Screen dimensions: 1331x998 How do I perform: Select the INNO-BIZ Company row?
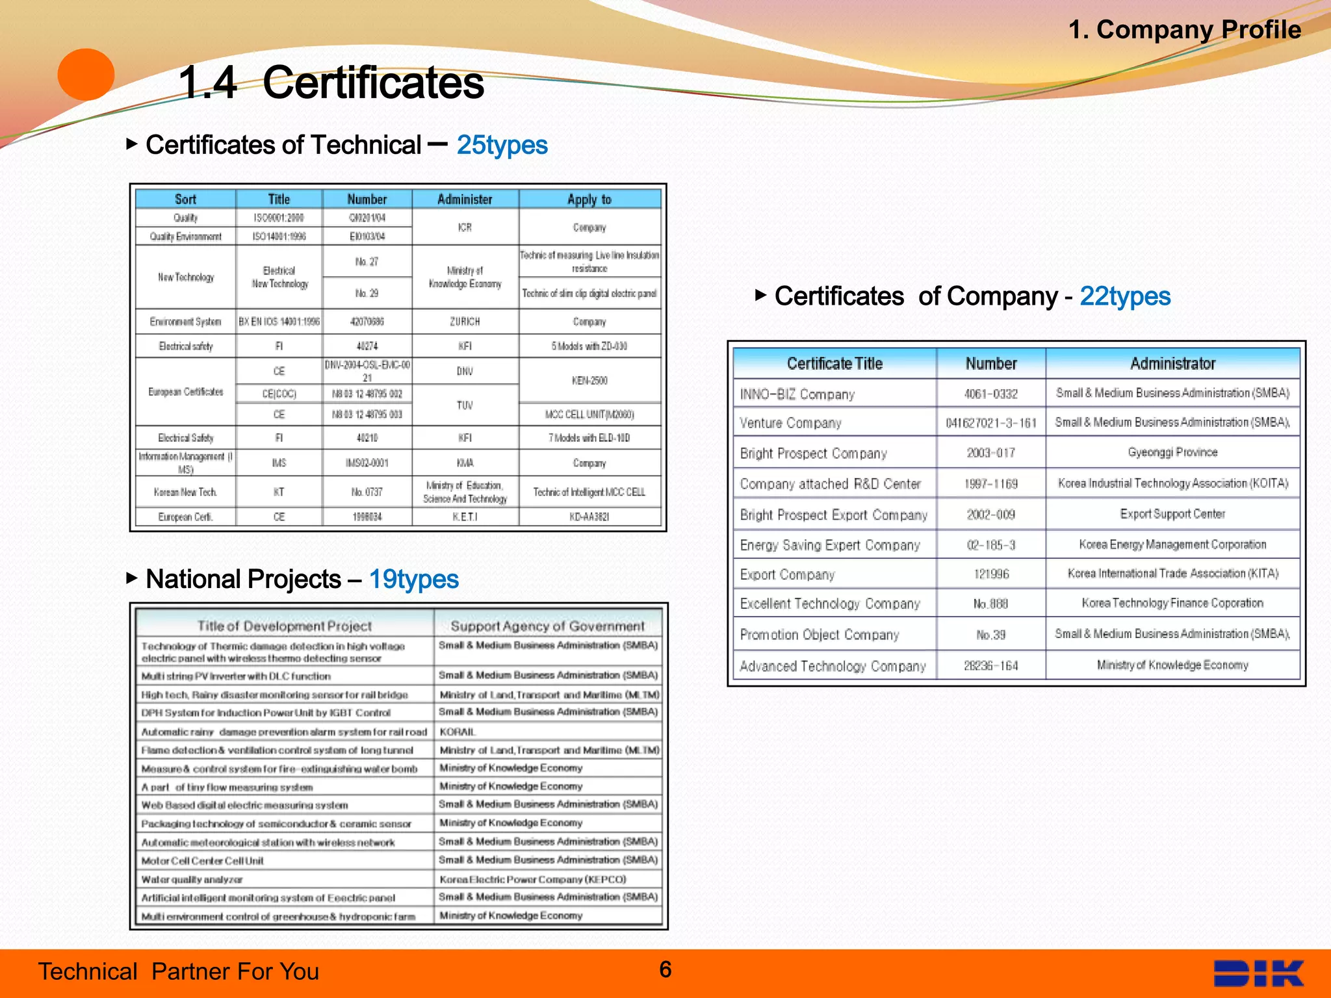coord(797,394)
